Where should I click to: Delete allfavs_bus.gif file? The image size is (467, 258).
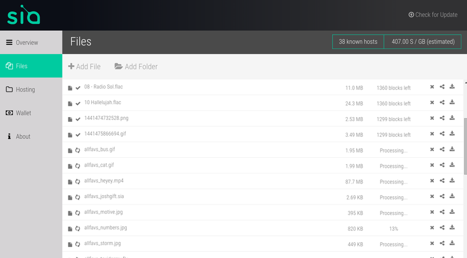(x=432, y=150)
